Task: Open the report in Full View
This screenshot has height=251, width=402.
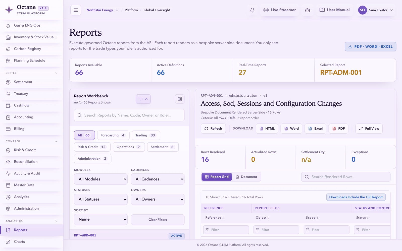Action: (x=369, y=129)
